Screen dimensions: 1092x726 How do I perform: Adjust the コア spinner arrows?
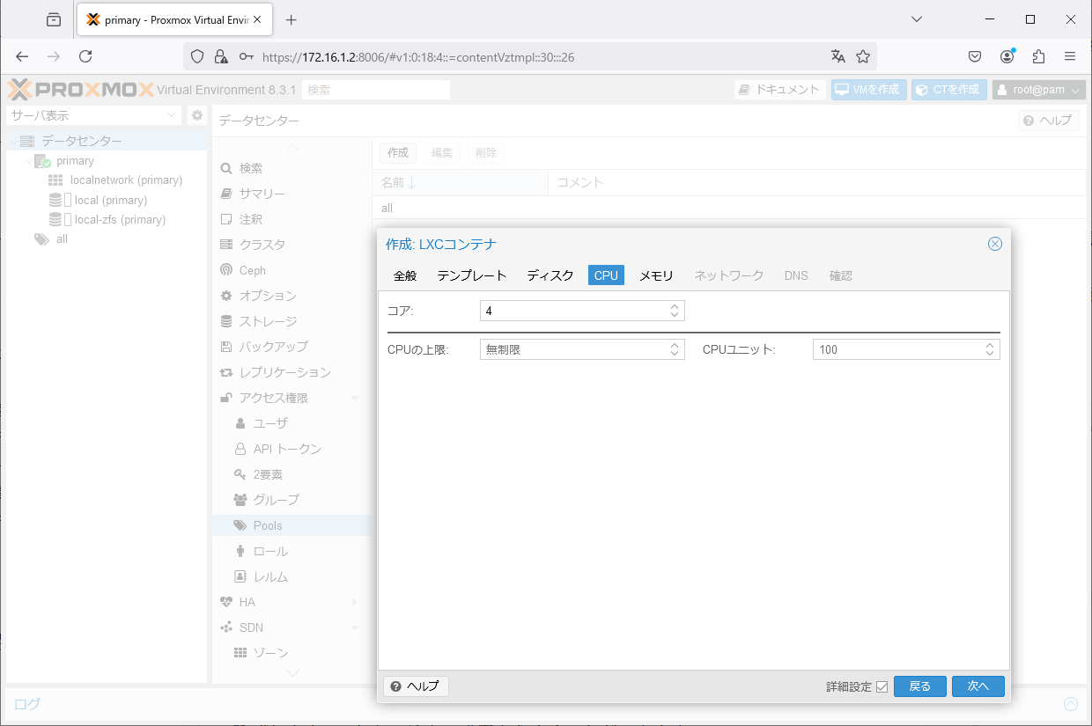(x=675, y=311)
